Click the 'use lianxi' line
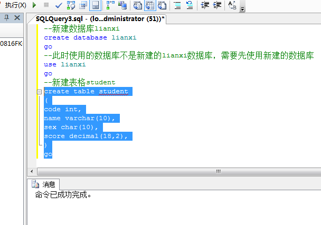The height and width of the screenshot is (225, 321). pos(65,65)
